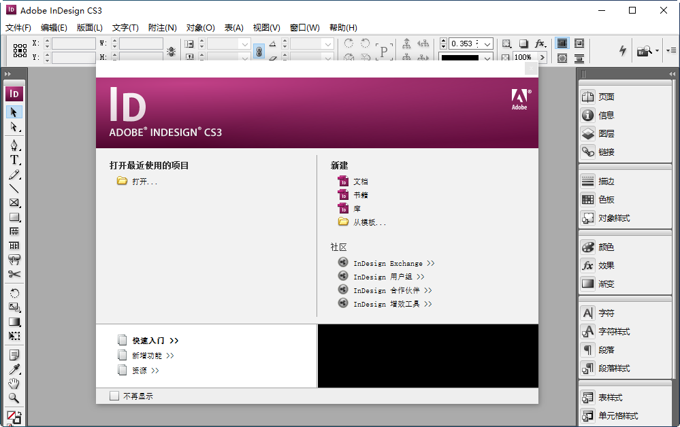Select the Gradient Swatch tool

[14, 322]
